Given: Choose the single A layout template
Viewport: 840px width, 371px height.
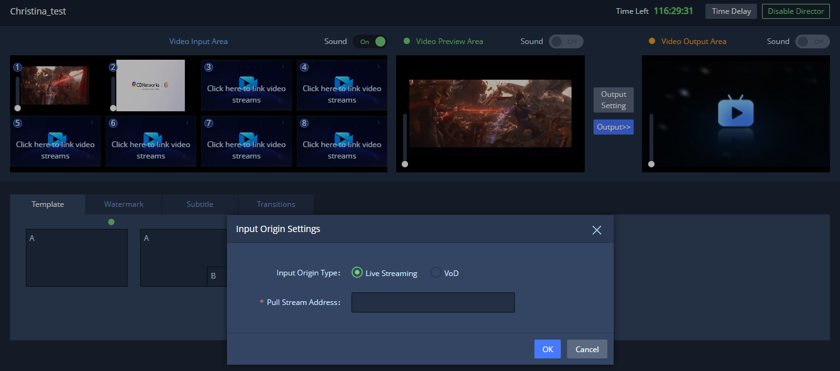Looking at the screenshot, I should [x=77, y=258].
